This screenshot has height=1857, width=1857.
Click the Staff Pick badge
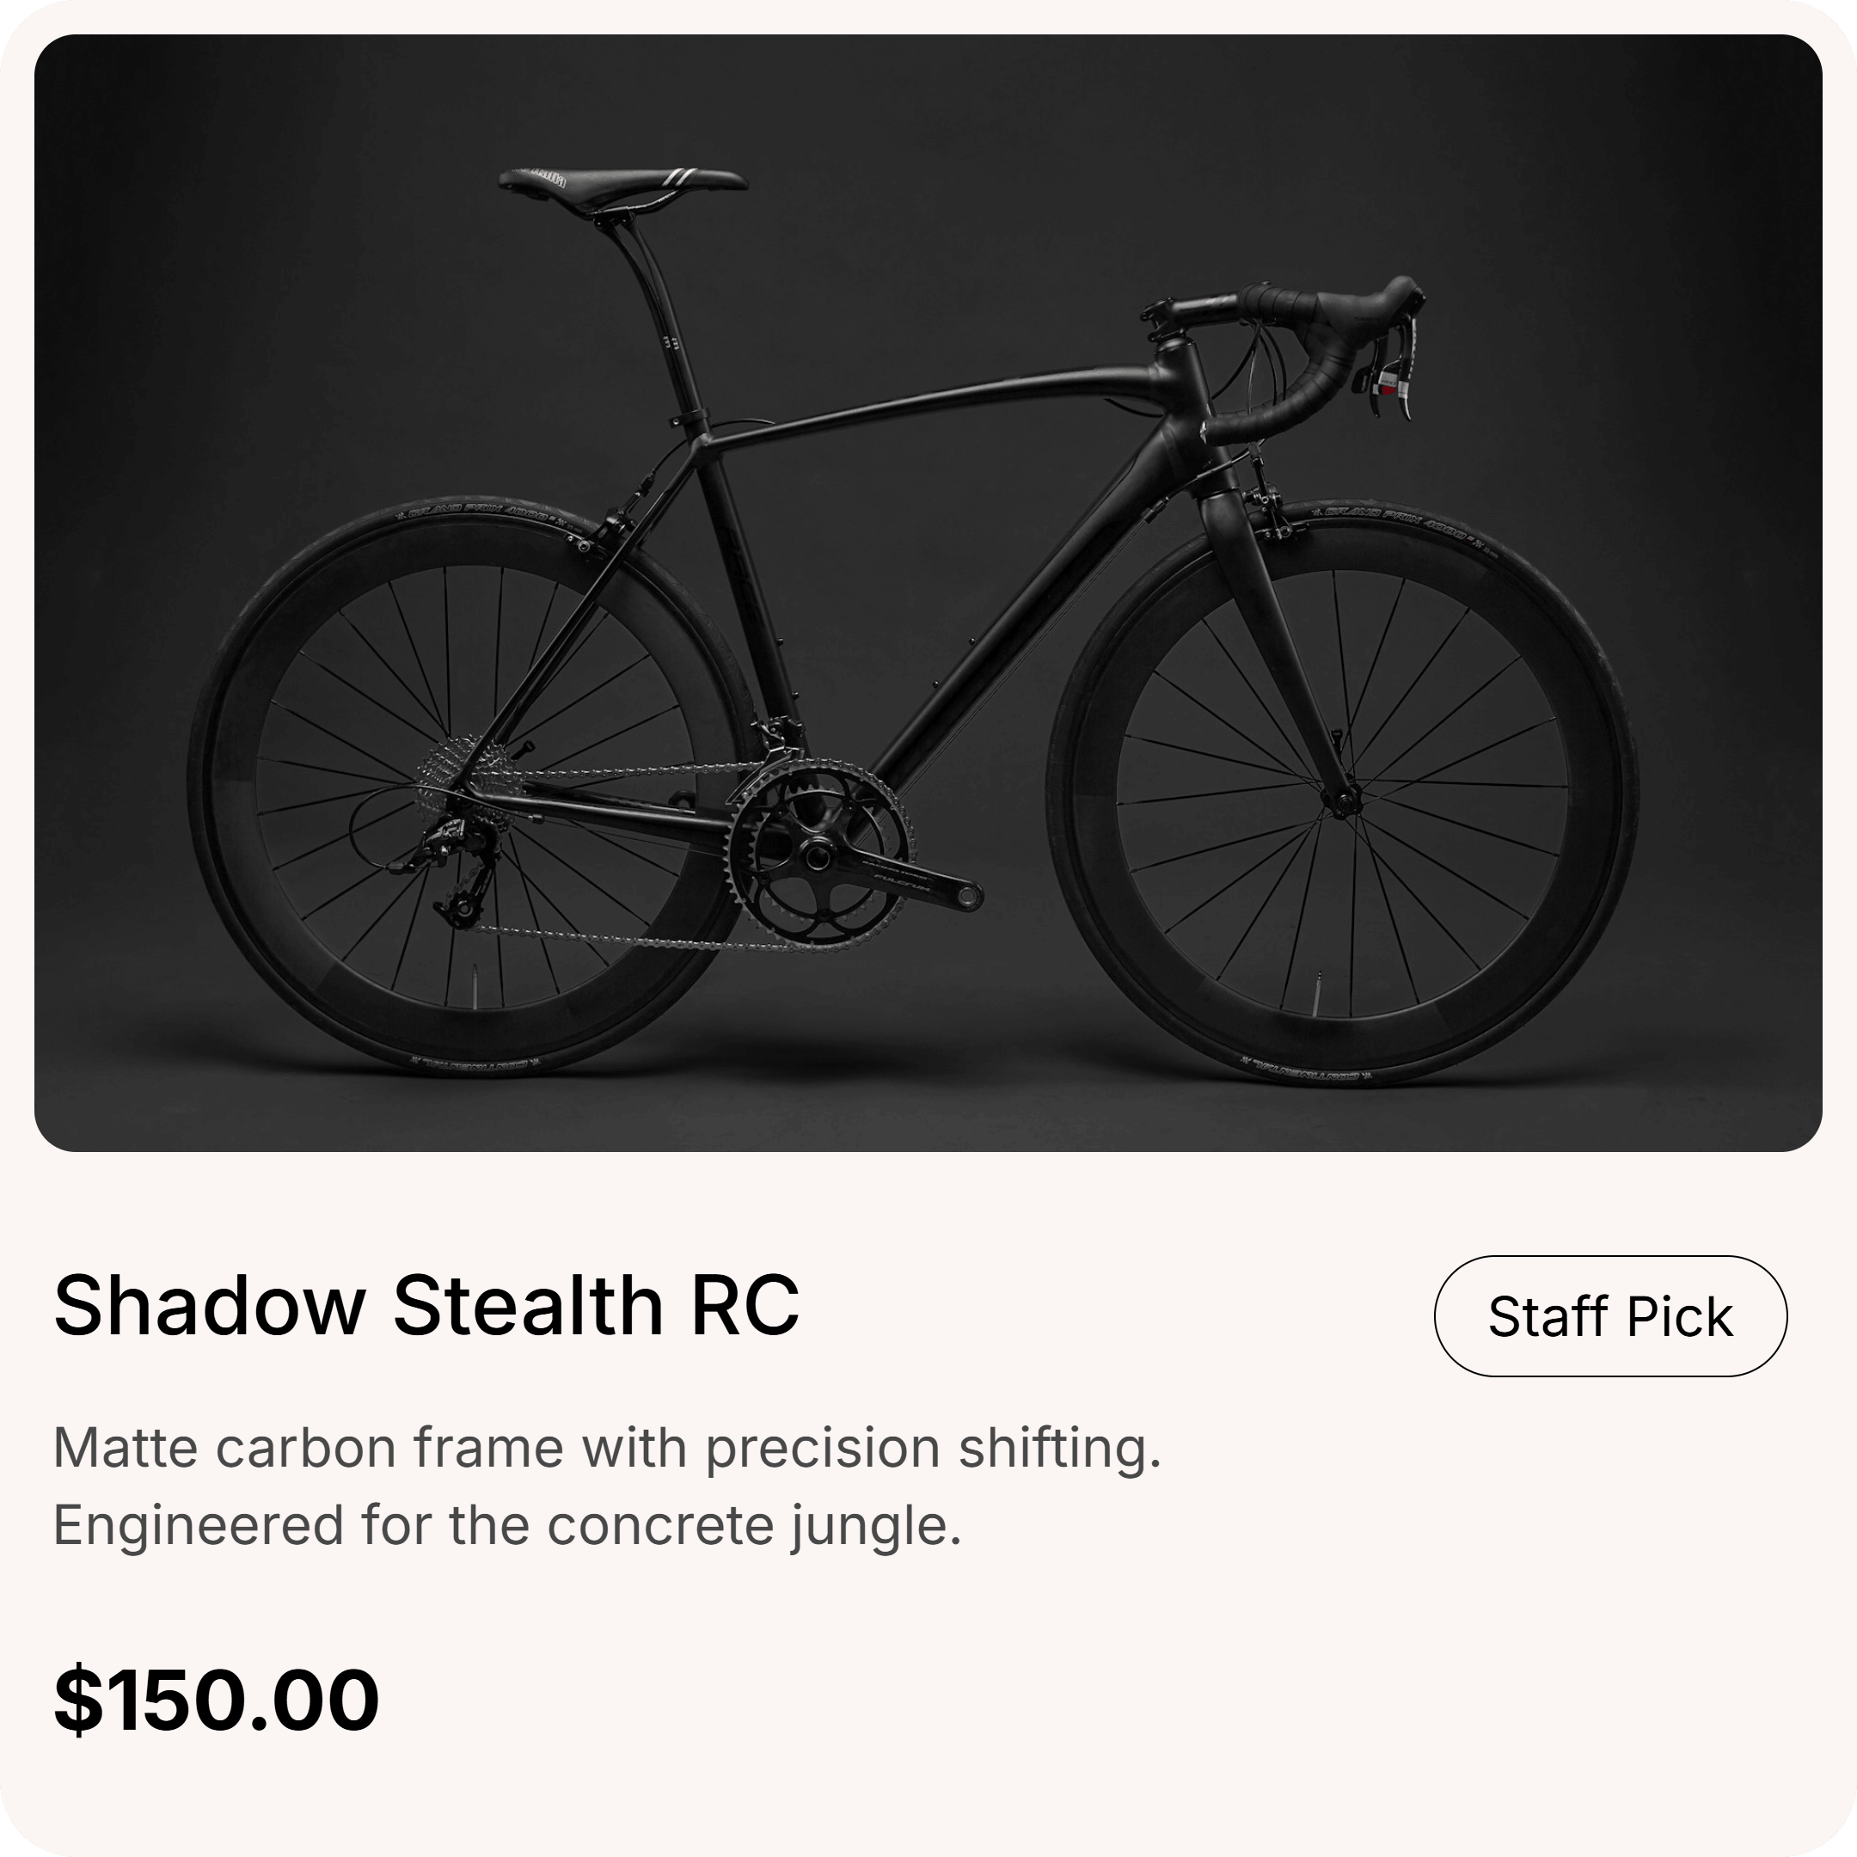(x=1610, y=1316)
